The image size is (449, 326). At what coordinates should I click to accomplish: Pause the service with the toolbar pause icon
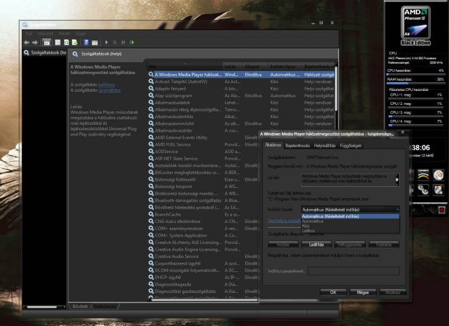123,42
